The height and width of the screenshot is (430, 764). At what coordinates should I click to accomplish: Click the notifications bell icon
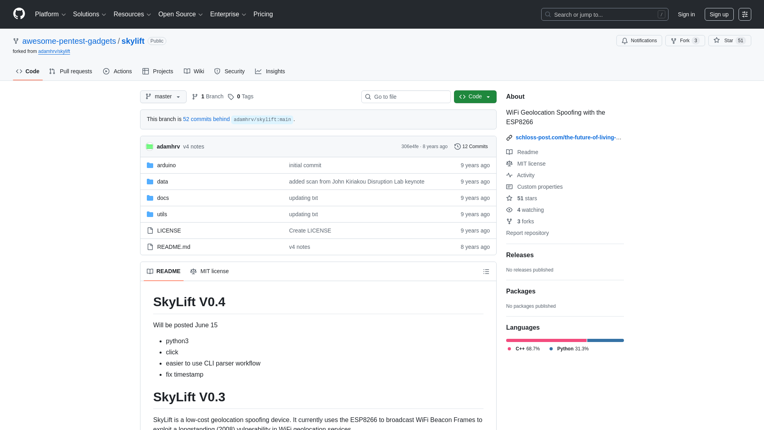(x=625, y=41)
